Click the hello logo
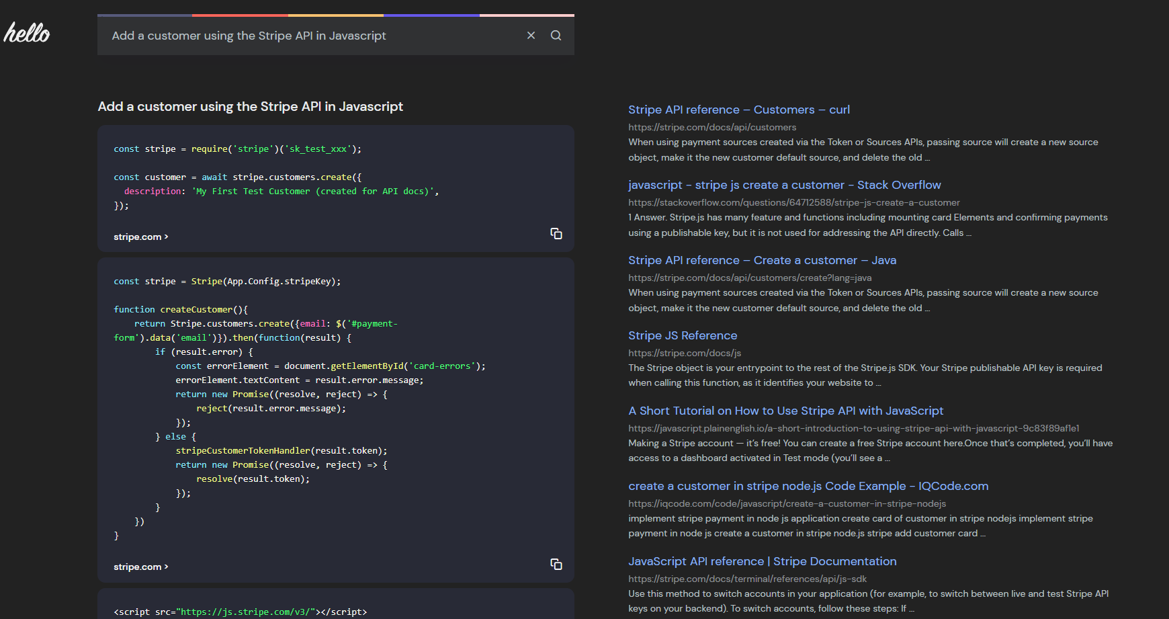The height and width of the screenshot is (619, 1169). click(27, 32)
